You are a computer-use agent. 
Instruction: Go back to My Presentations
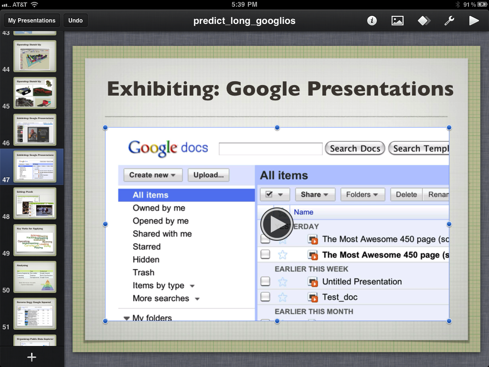point(32,21)
